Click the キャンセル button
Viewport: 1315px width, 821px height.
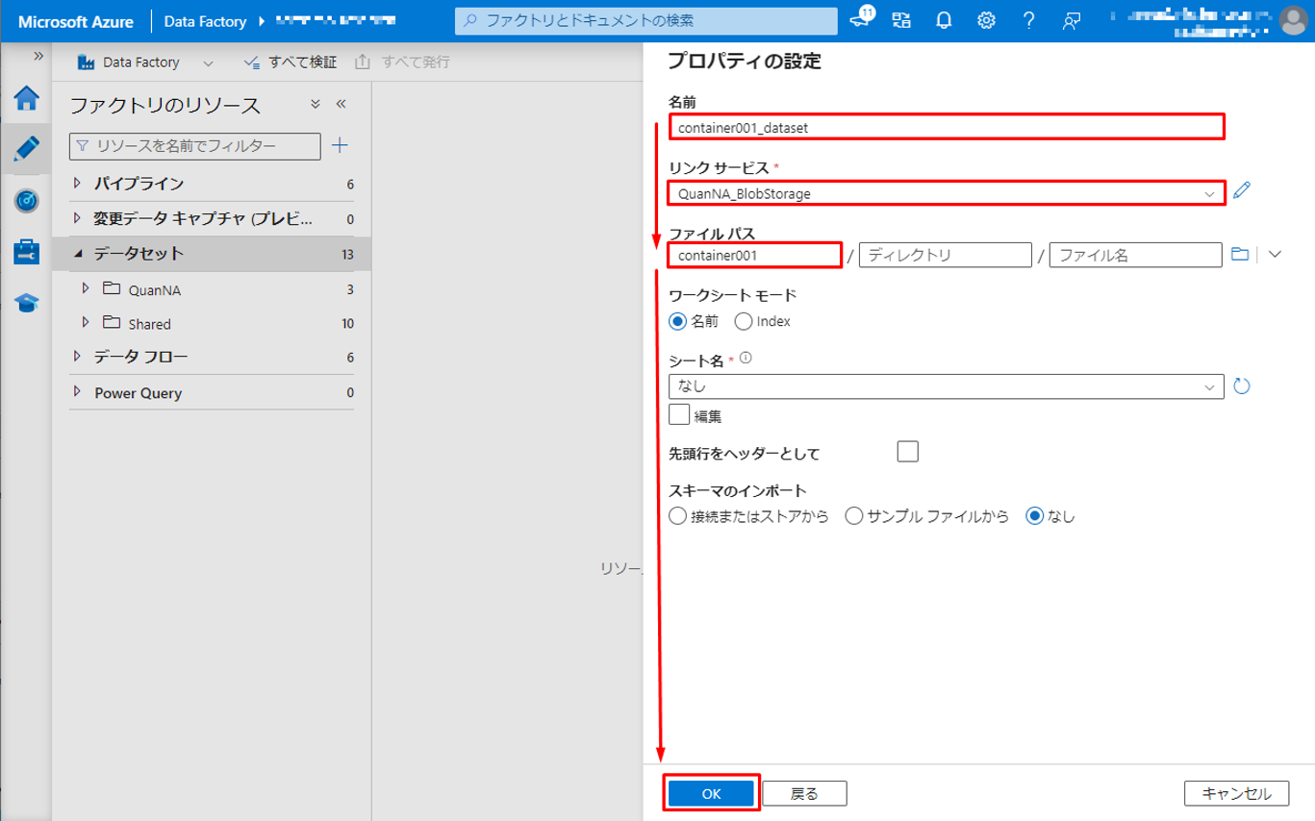pyautogui.click(x=1236, y=793)
